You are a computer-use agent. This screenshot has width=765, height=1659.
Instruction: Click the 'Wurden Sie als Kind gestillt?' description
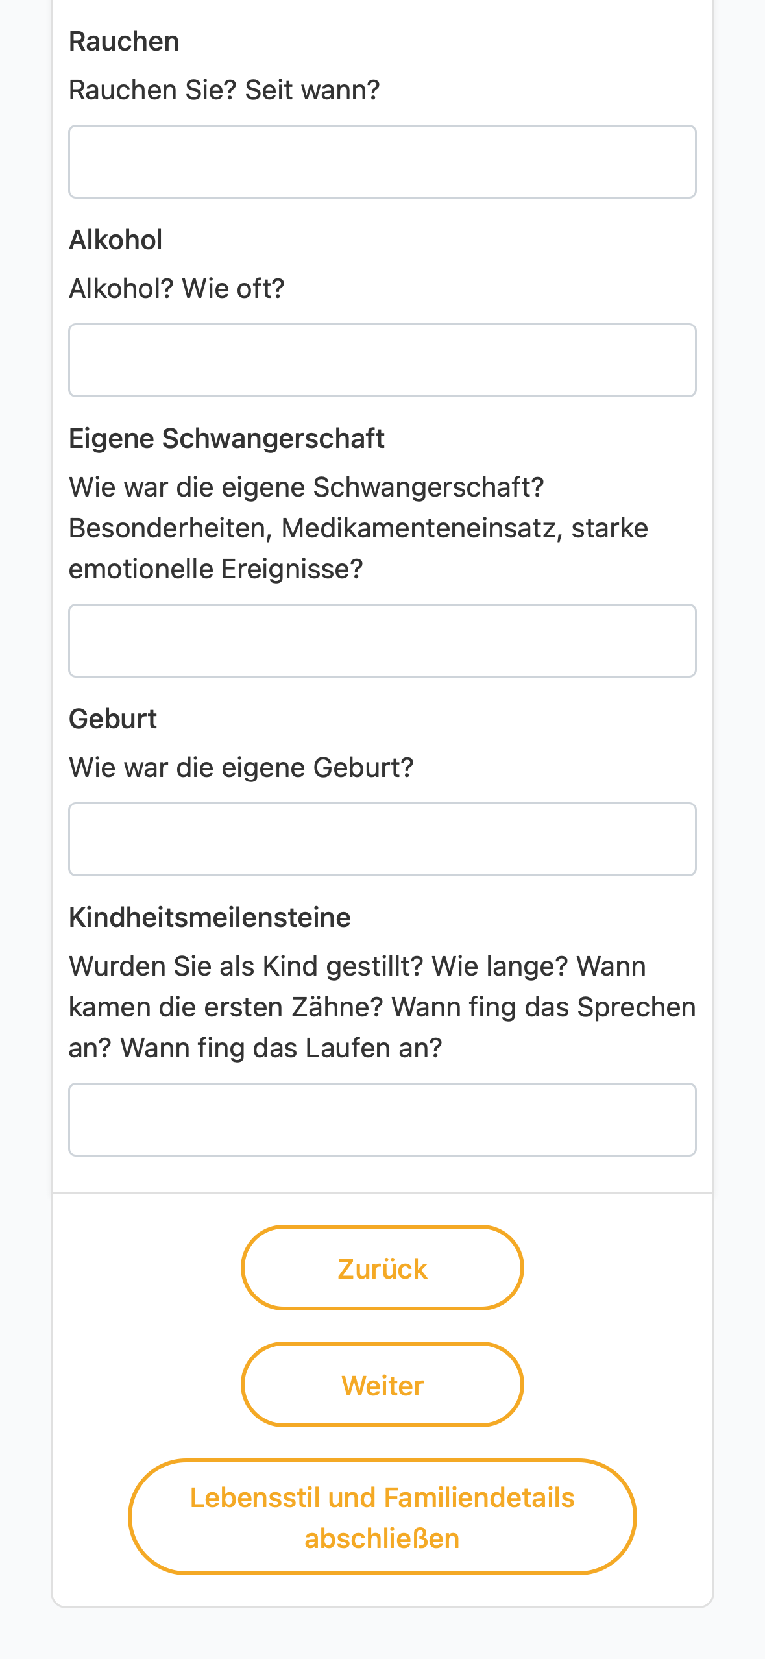[x=382, y=1007]
